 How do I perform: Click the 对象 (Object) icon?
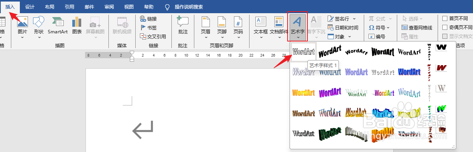pos(331,36)
